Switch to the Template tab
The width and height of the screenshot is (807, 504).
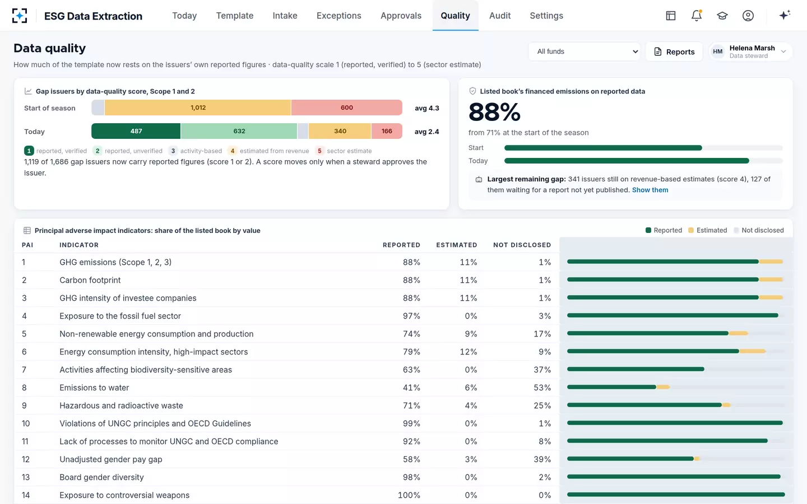click(235, 16)
